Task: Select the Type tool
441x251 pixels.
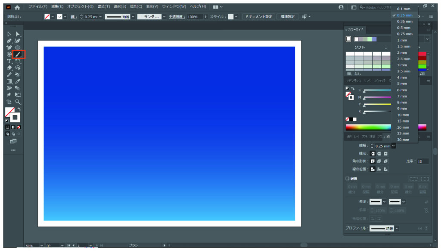Action: (9, 61)
